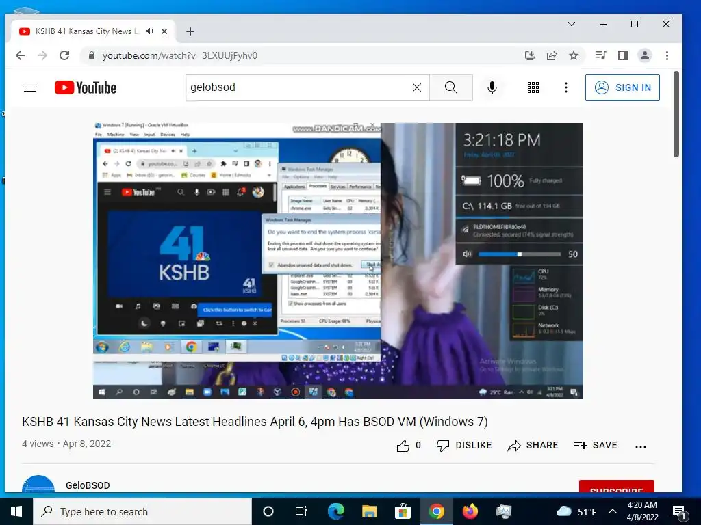Open a new browser tab
Screen dimensions: 701x525
click(x=190, y=31)
